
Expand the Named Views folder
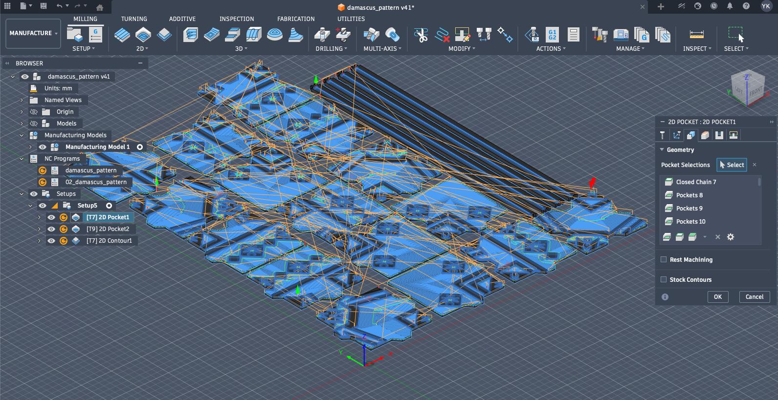(x=22, y=100)
